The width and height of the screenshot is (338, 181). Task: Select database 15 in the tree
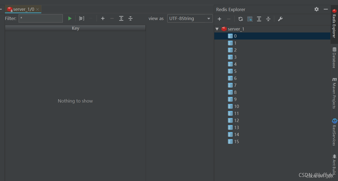(236, 141)
